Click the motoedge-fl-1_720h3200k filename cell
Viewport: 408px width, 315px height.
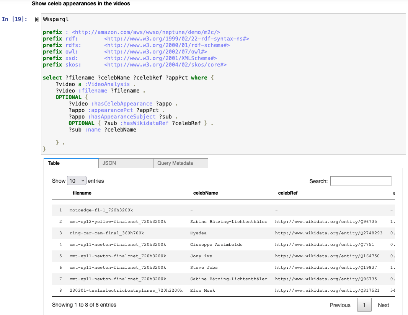[101, 210]
